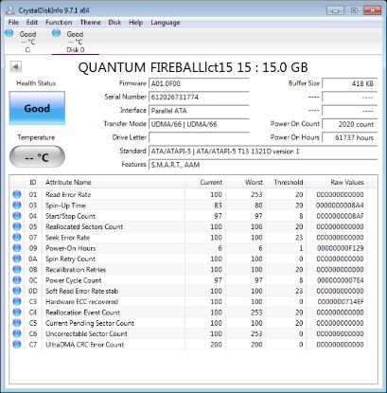
Task: Click status orb for Seek Error Rate
Action: pyautogui.click(x=17, y=237)
